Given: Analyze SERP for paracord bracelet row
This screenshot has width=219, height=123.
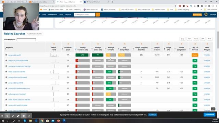Looking at the screenshot, I should point(207,55).
